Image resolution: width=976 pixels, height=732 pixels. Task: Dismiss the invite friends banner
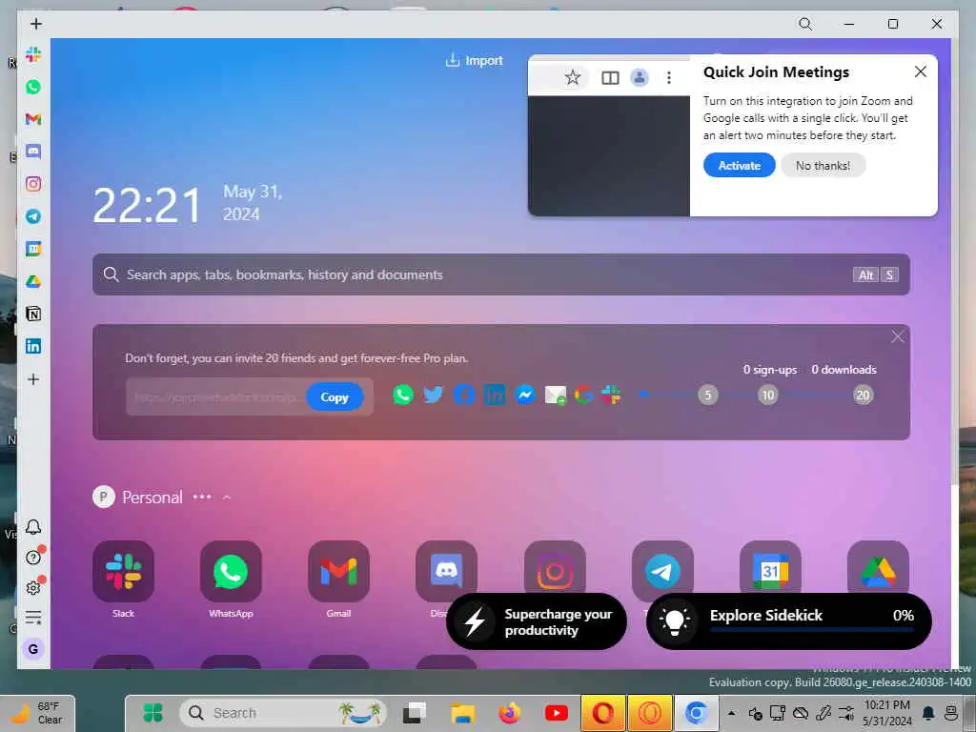[x=897, y=336]
